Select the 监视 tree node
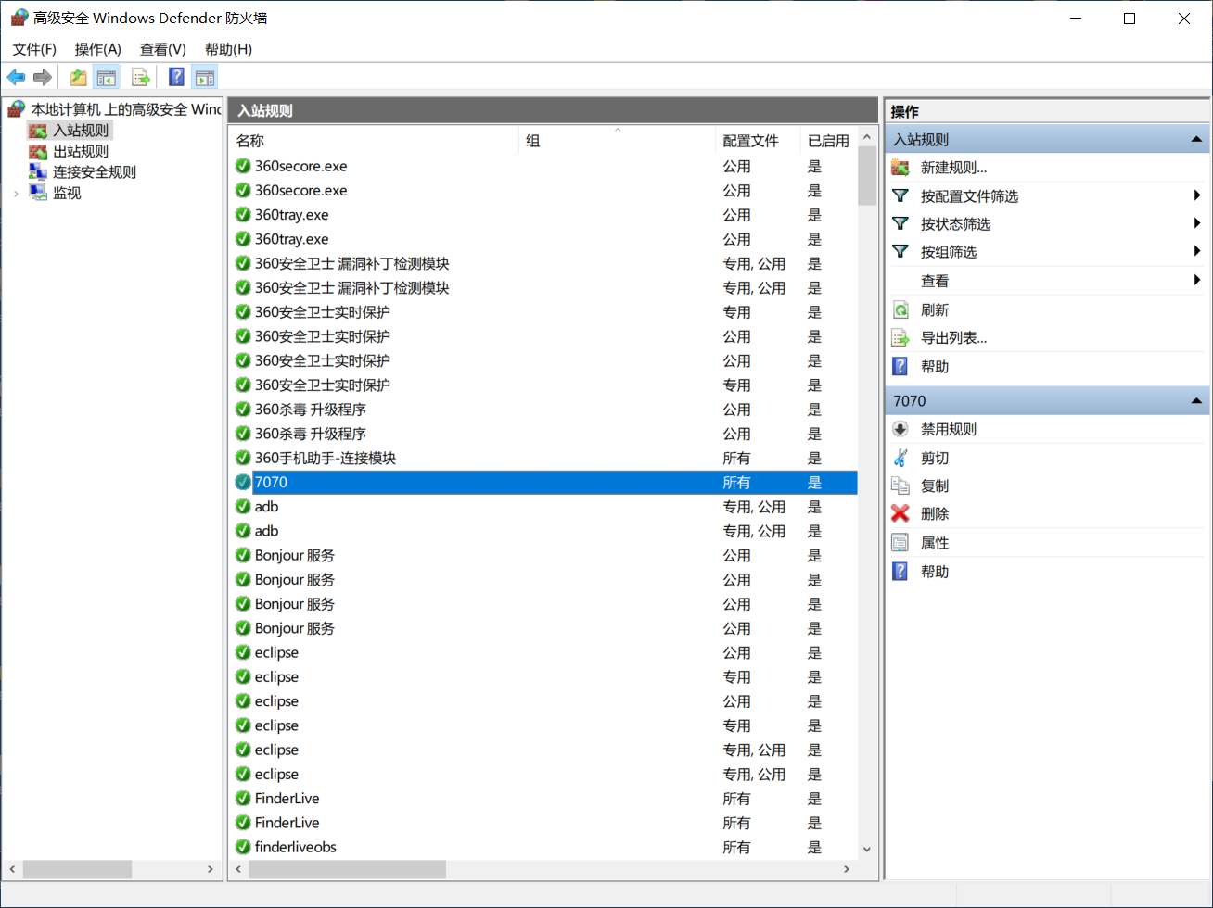Image resolution: width=1213 pixels, height=908 pixels. click(67, 193)
